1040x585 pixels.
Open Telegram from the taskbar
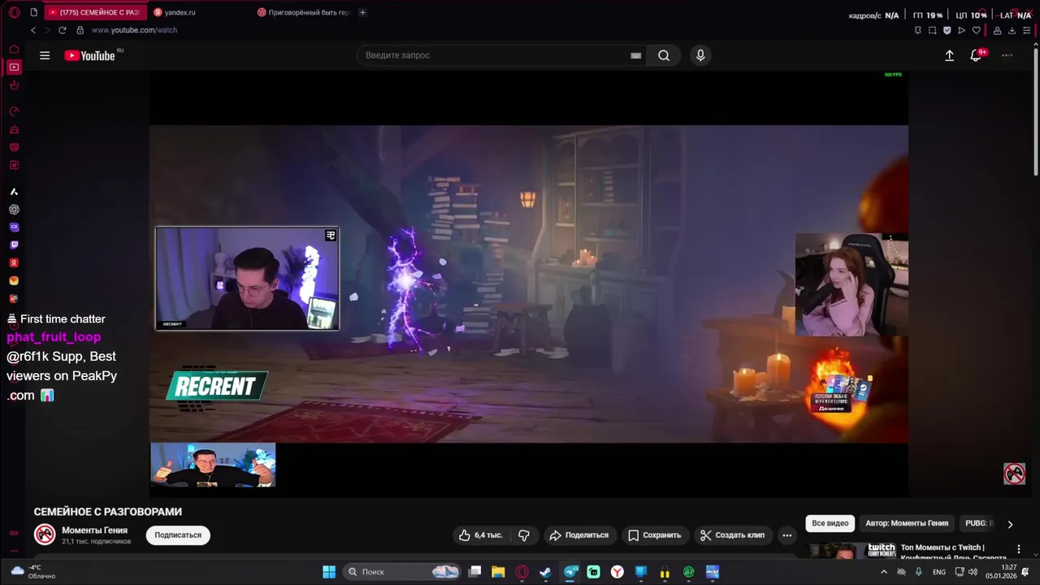click(570, 572)
